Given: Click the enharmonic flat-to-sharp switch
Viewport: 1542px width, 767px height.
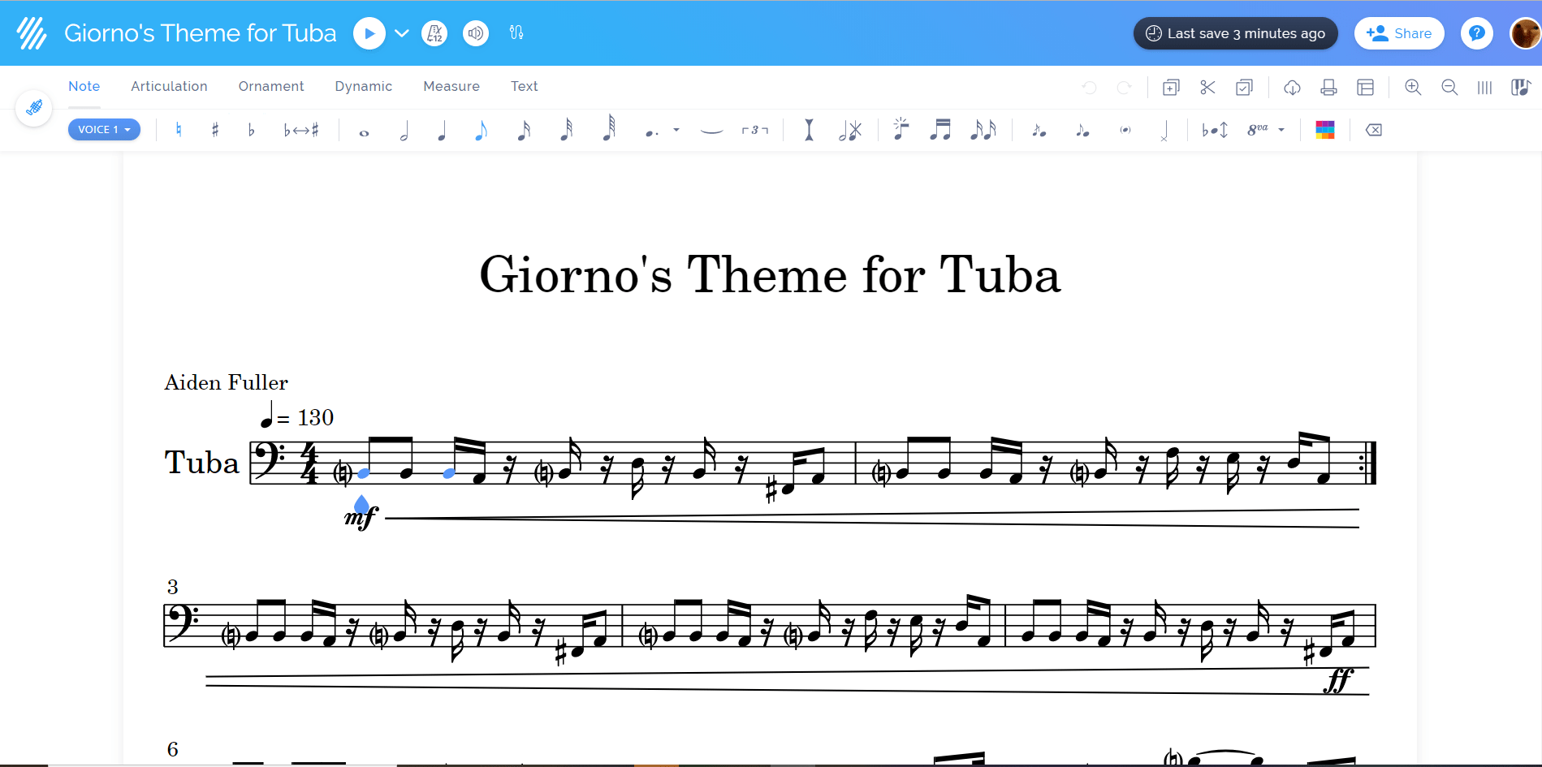Looking at the screenshot, I should click(x=301, y=130).
